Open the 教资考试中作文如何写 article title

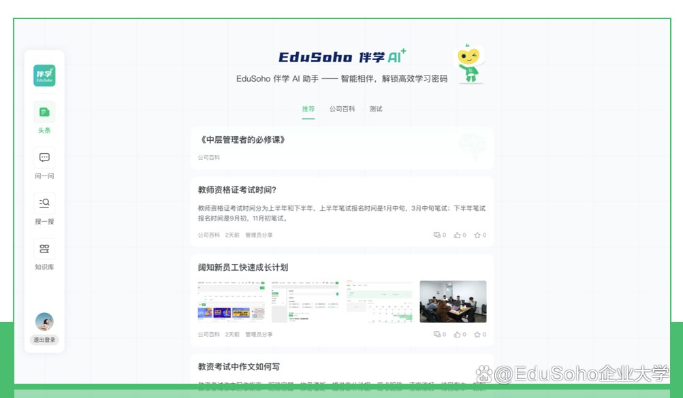click(x=239, y=367)
